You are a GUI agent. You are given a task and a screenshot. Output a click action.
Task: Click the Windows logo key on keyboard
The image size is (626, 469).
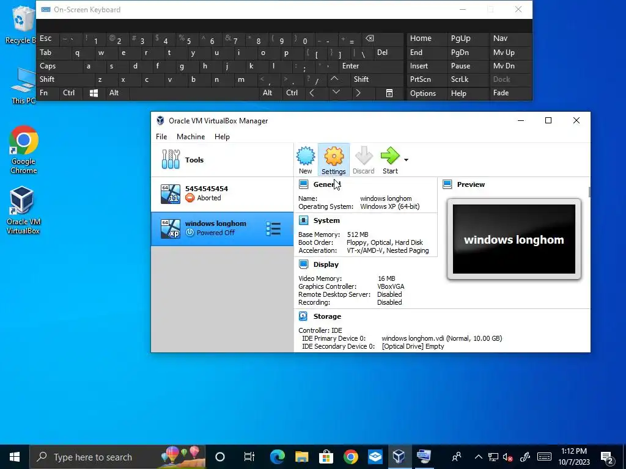pos(94,93)
